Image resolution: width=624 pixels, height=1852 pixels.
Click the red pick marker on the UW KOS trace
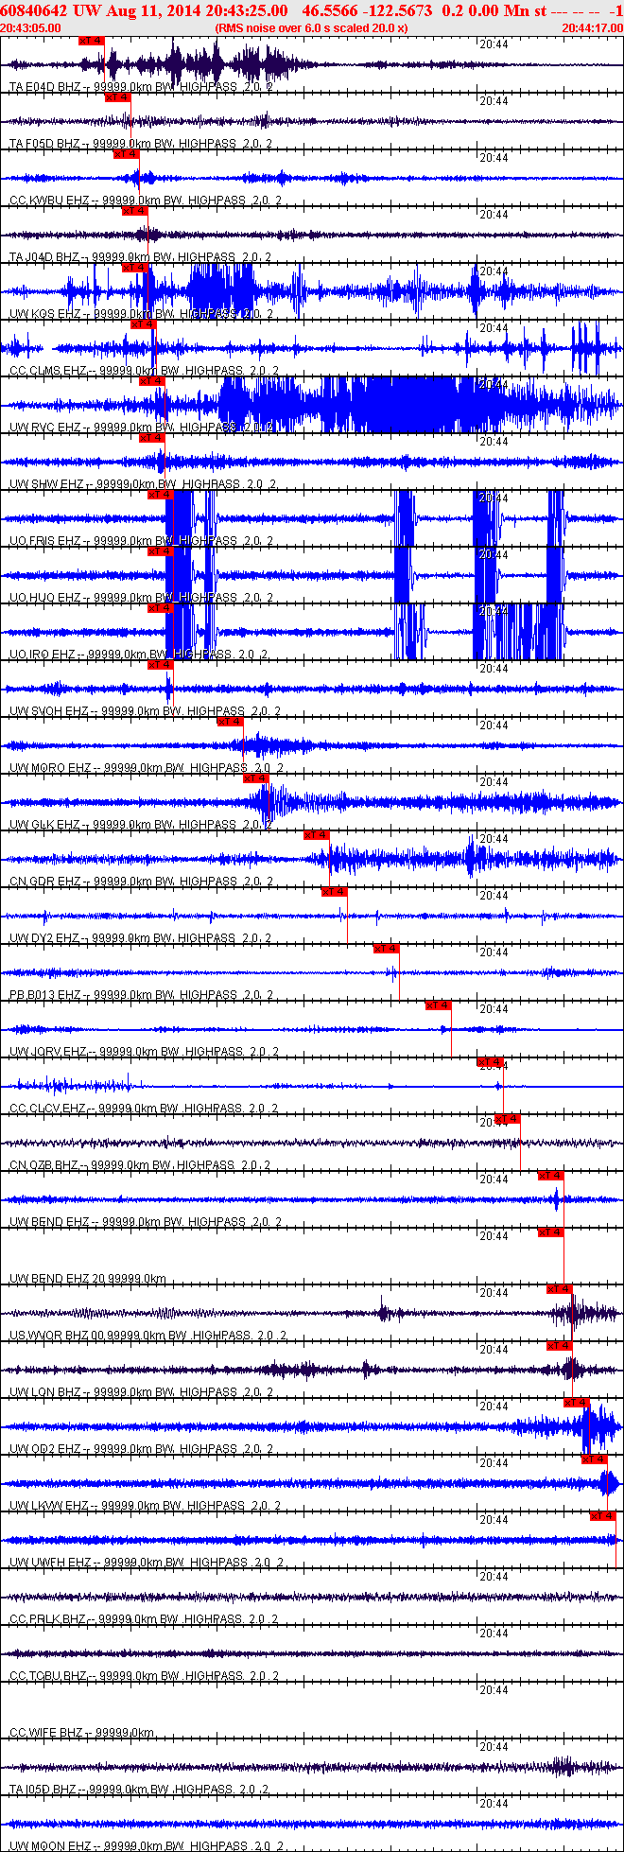click(135, 268)
